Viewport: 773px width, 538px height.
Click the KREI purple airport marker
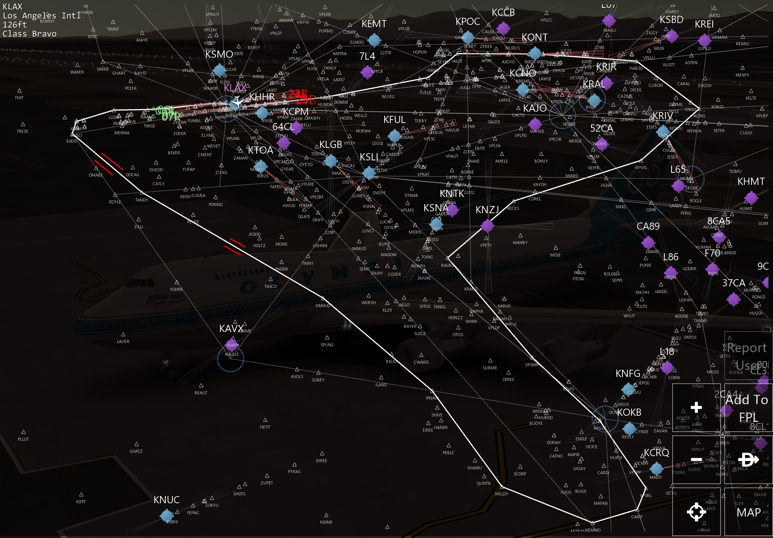tap(704, 40)
